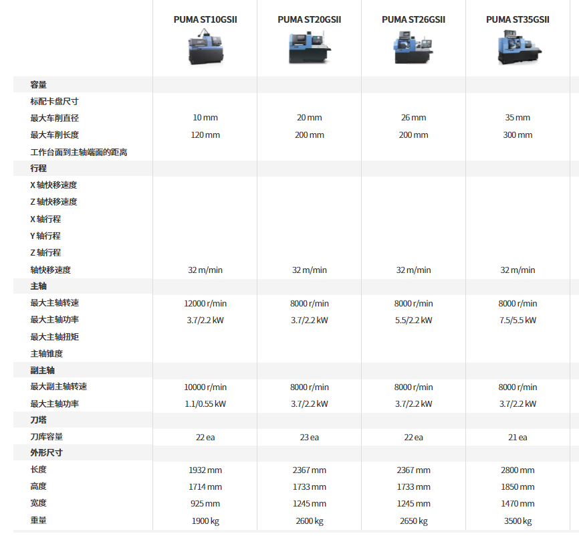The height and width of the screenshot is (544, 579).
Task: Click the 刀库容量 row label
Action: [47, 437]
